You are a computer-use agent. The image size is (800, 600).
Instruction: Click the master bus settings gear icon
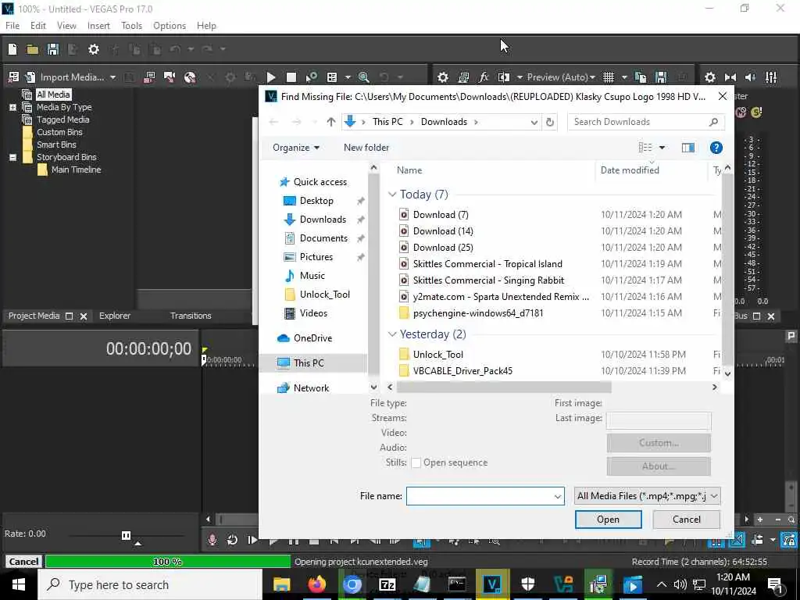[x=709, y=77]
